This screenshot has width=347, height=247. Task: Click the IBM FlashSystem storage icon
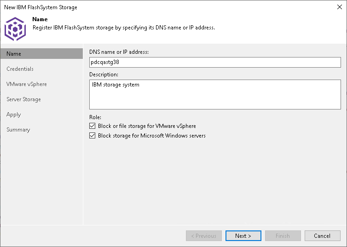pyautogui.click(x=15, y=29)
